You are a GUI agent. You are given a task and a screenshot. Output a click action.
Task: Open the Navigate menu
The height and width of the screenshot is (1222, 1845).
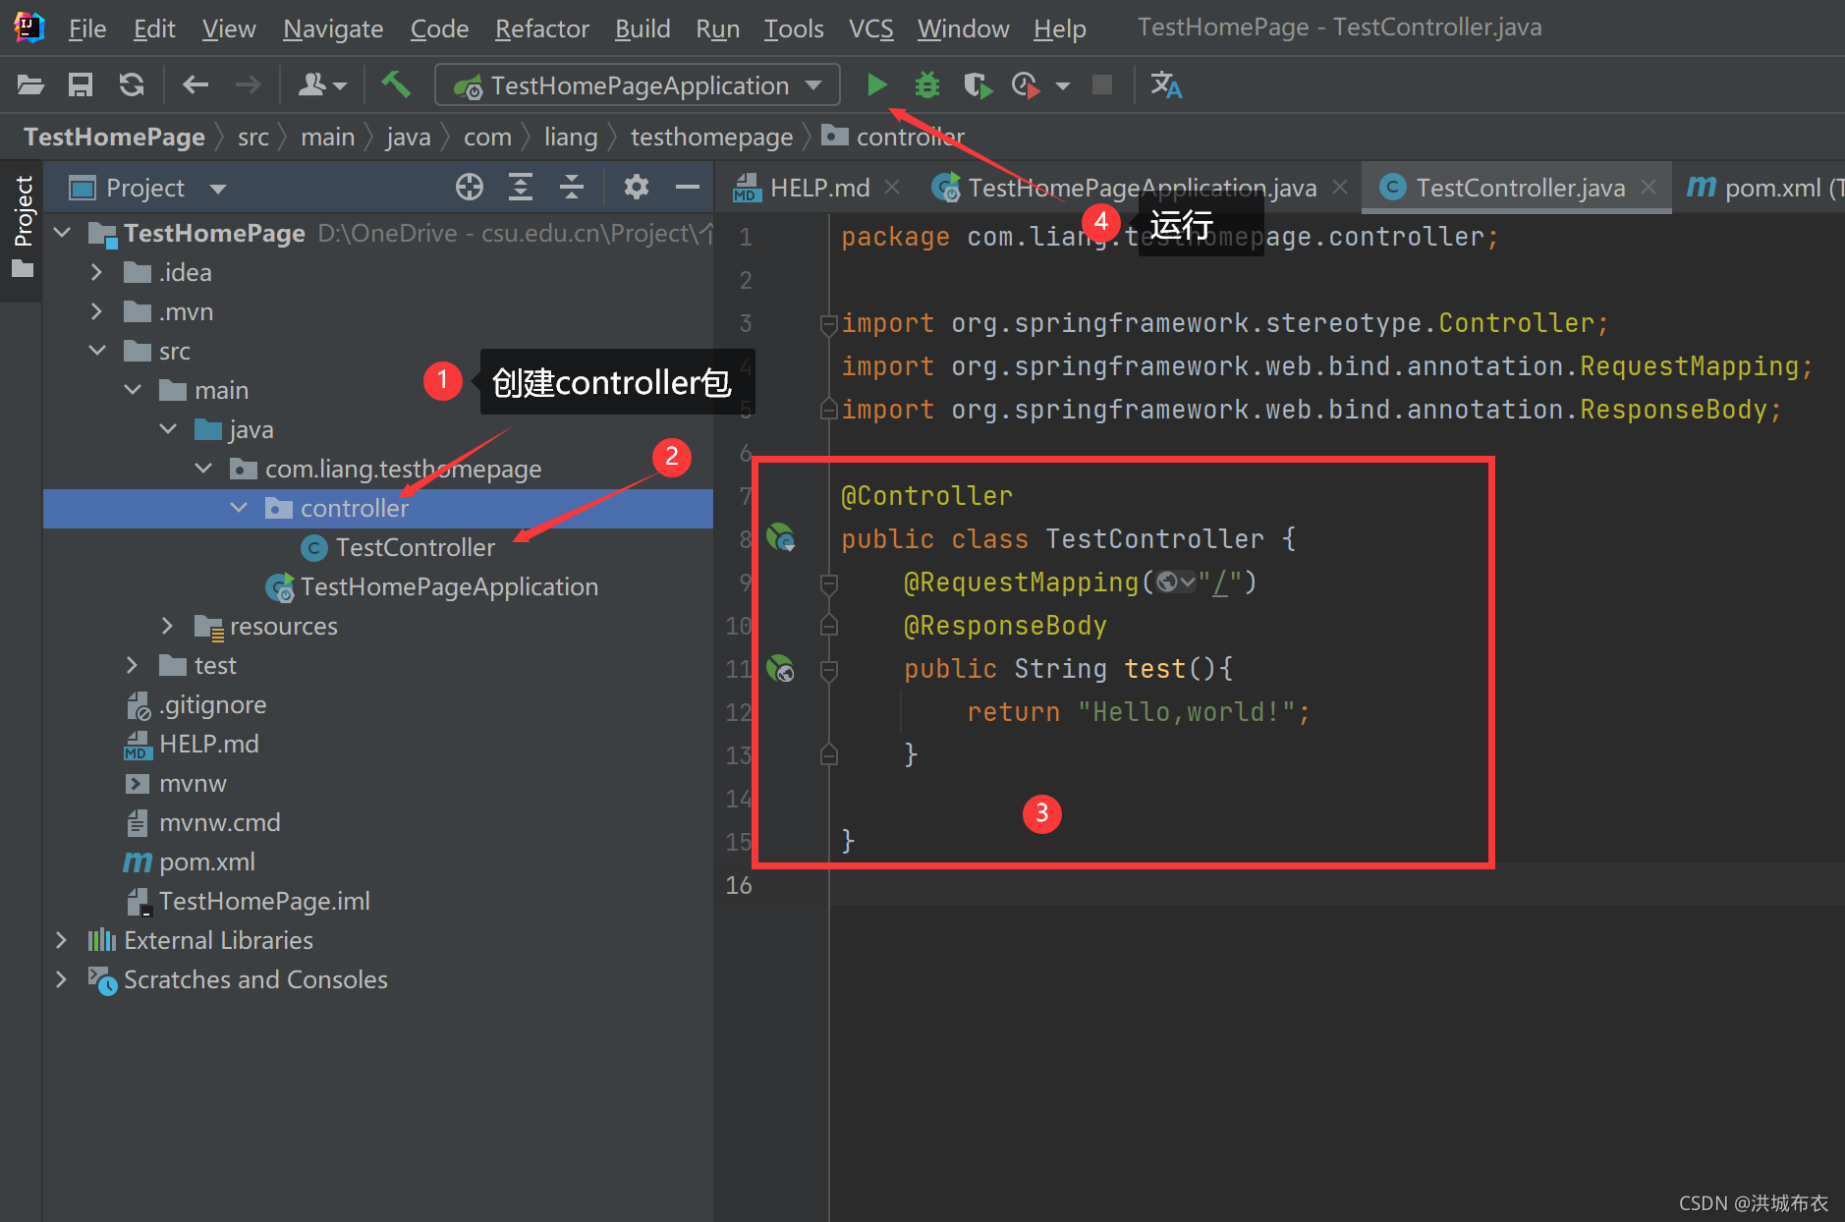(333, 28)
